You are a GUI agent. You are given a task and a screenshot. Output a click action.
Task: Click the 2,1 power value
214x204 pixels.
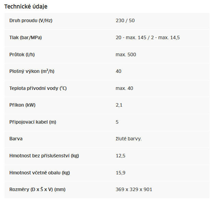pyautogui.click(x=119, y=105)
